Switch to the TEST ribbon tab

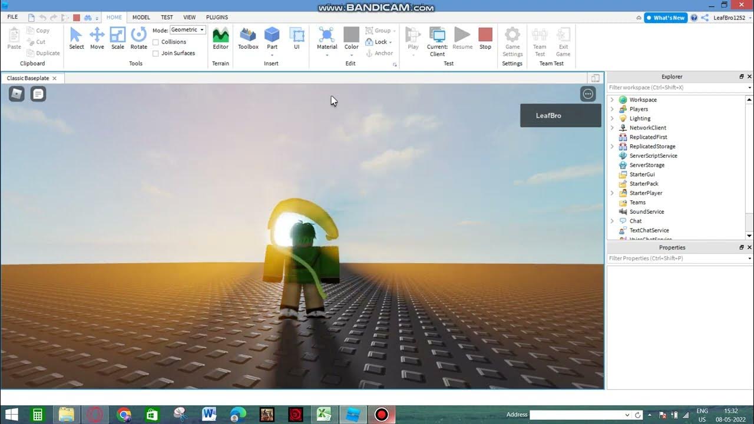[167, 18]
